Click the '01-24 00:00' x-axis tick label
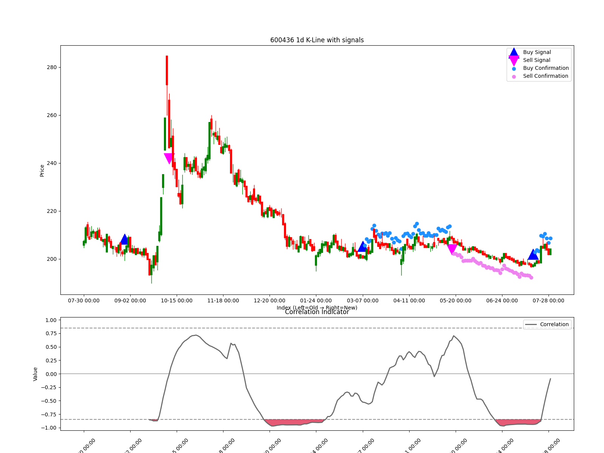The height and width of the screenshot is (453, 604). pyautogui.click(x=316, y=300)
